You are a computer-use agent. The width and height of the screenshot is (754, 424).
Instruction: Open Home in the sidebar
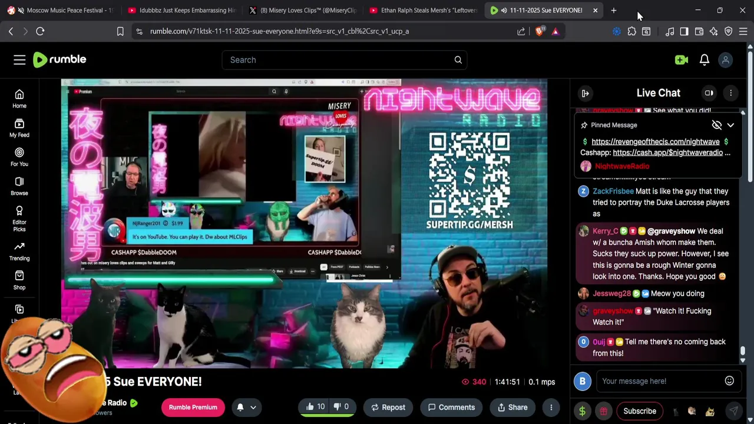click(x=19, y=99)
